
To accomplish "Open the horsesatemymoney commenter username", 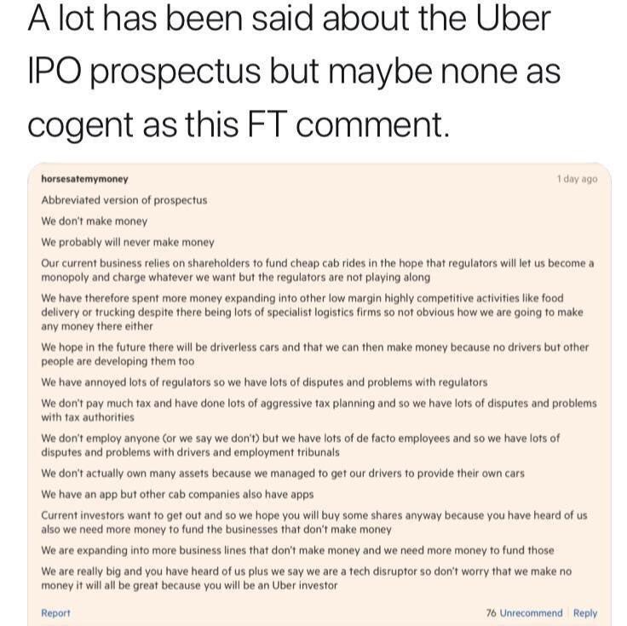I will (84, 180).
